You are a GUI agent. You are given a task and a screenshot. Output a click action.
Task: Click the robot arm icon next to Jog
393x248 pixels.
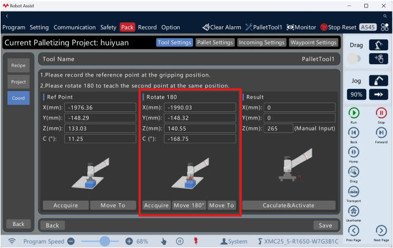pos(378,81)
